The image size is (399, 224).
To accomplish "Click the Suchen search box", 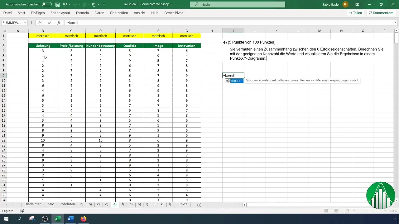I will [x=237, y=4].
